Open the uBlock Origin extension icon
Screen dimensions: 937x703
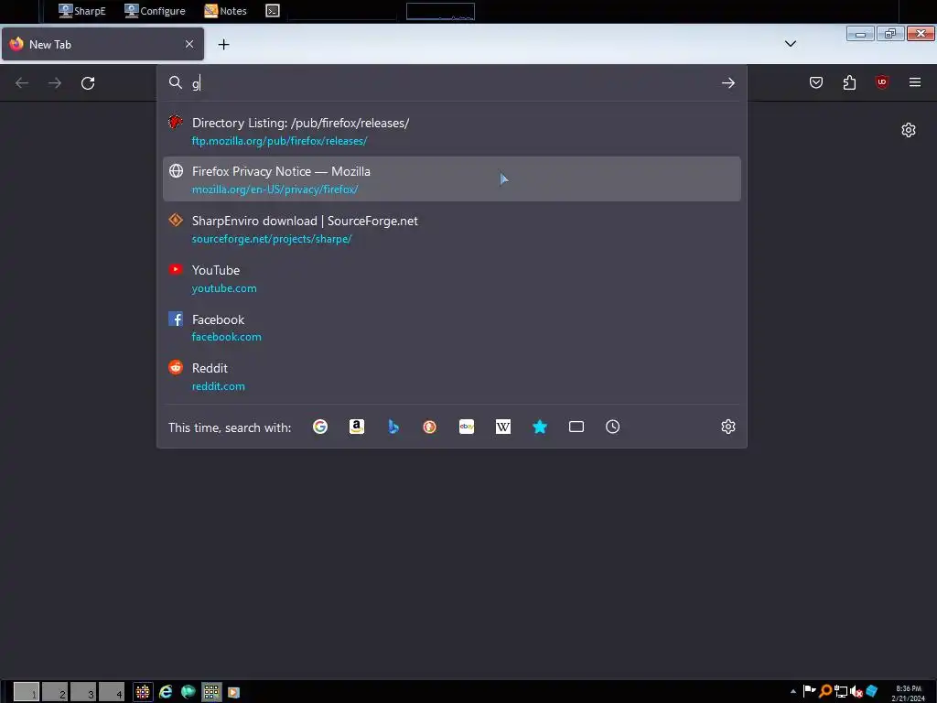(882, 82)
